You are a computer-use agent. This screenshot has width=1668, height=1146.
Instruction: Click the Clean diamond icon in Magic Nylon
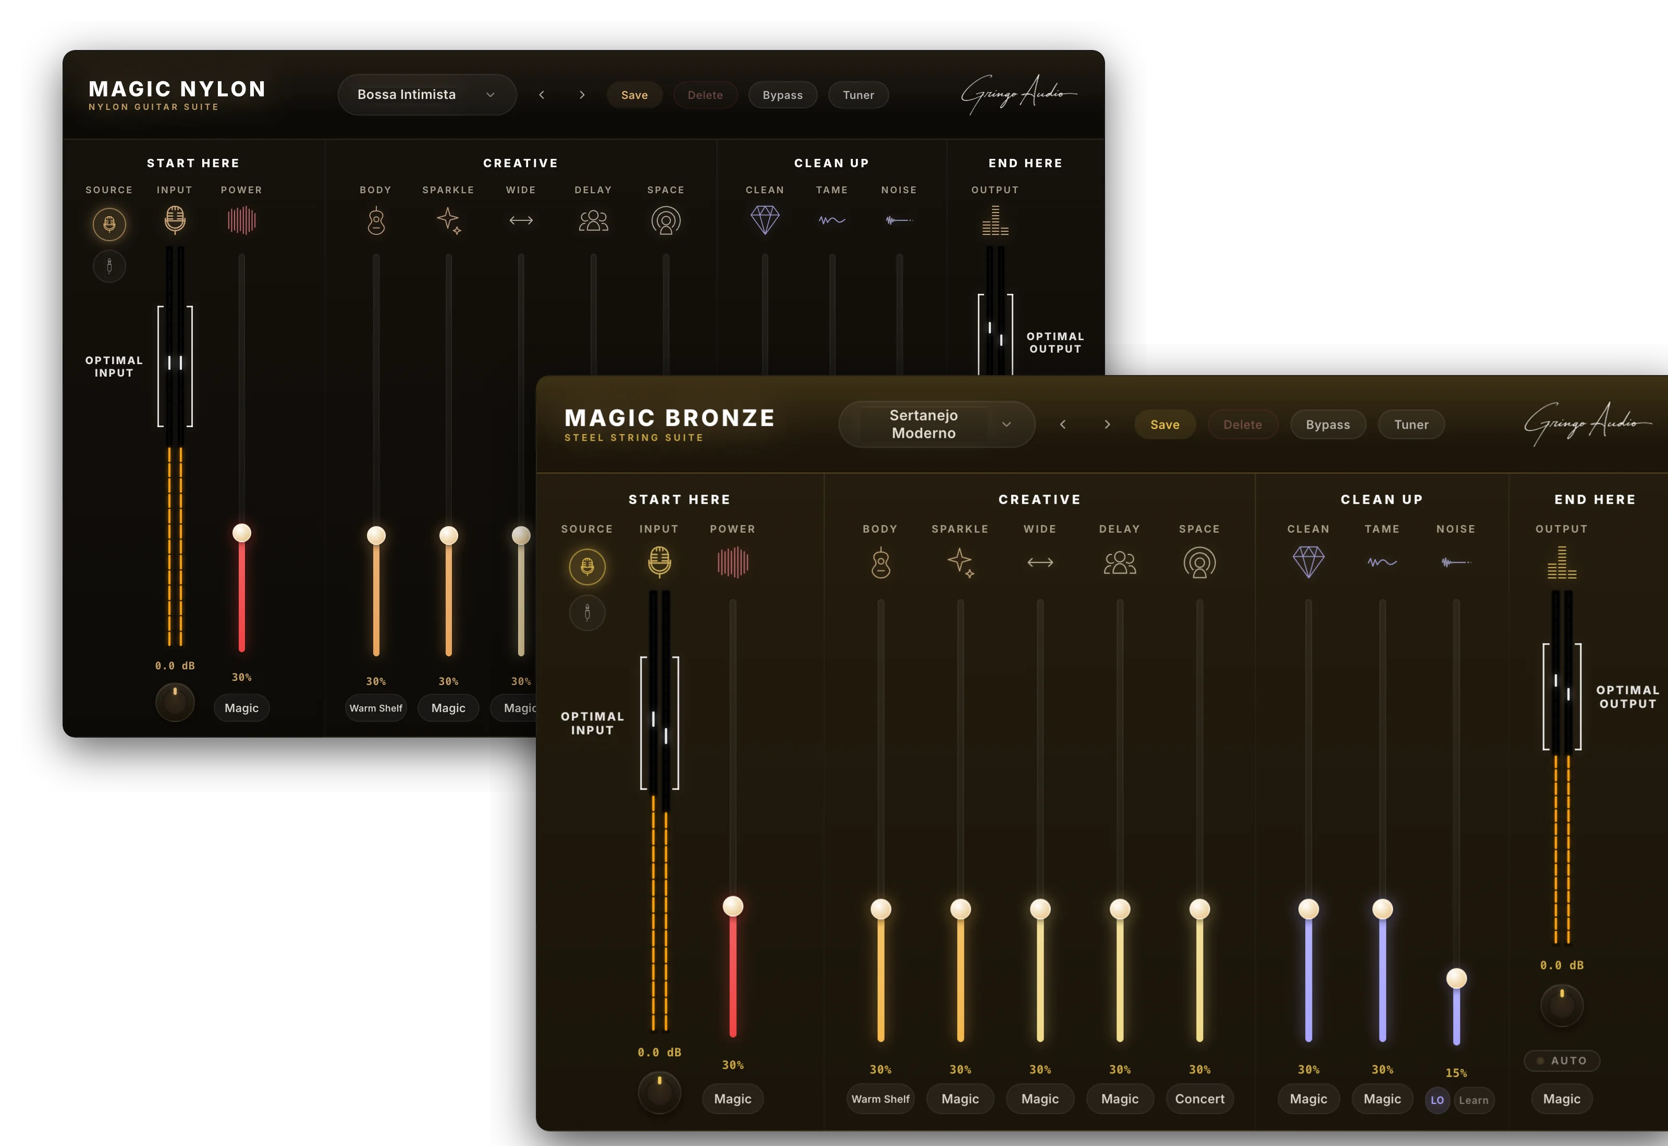[765, 220]
